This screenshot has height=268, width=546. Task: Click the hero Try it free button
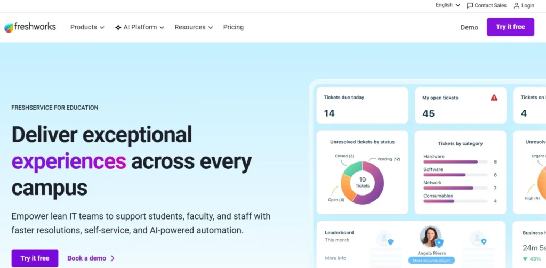point(35,258)
